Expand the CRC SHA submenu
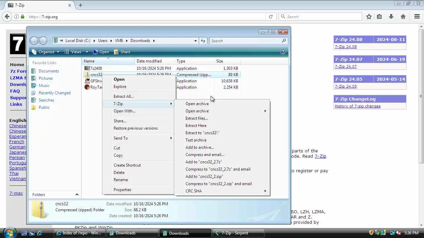This screenshot has width=424, height=238. [222, 191]
